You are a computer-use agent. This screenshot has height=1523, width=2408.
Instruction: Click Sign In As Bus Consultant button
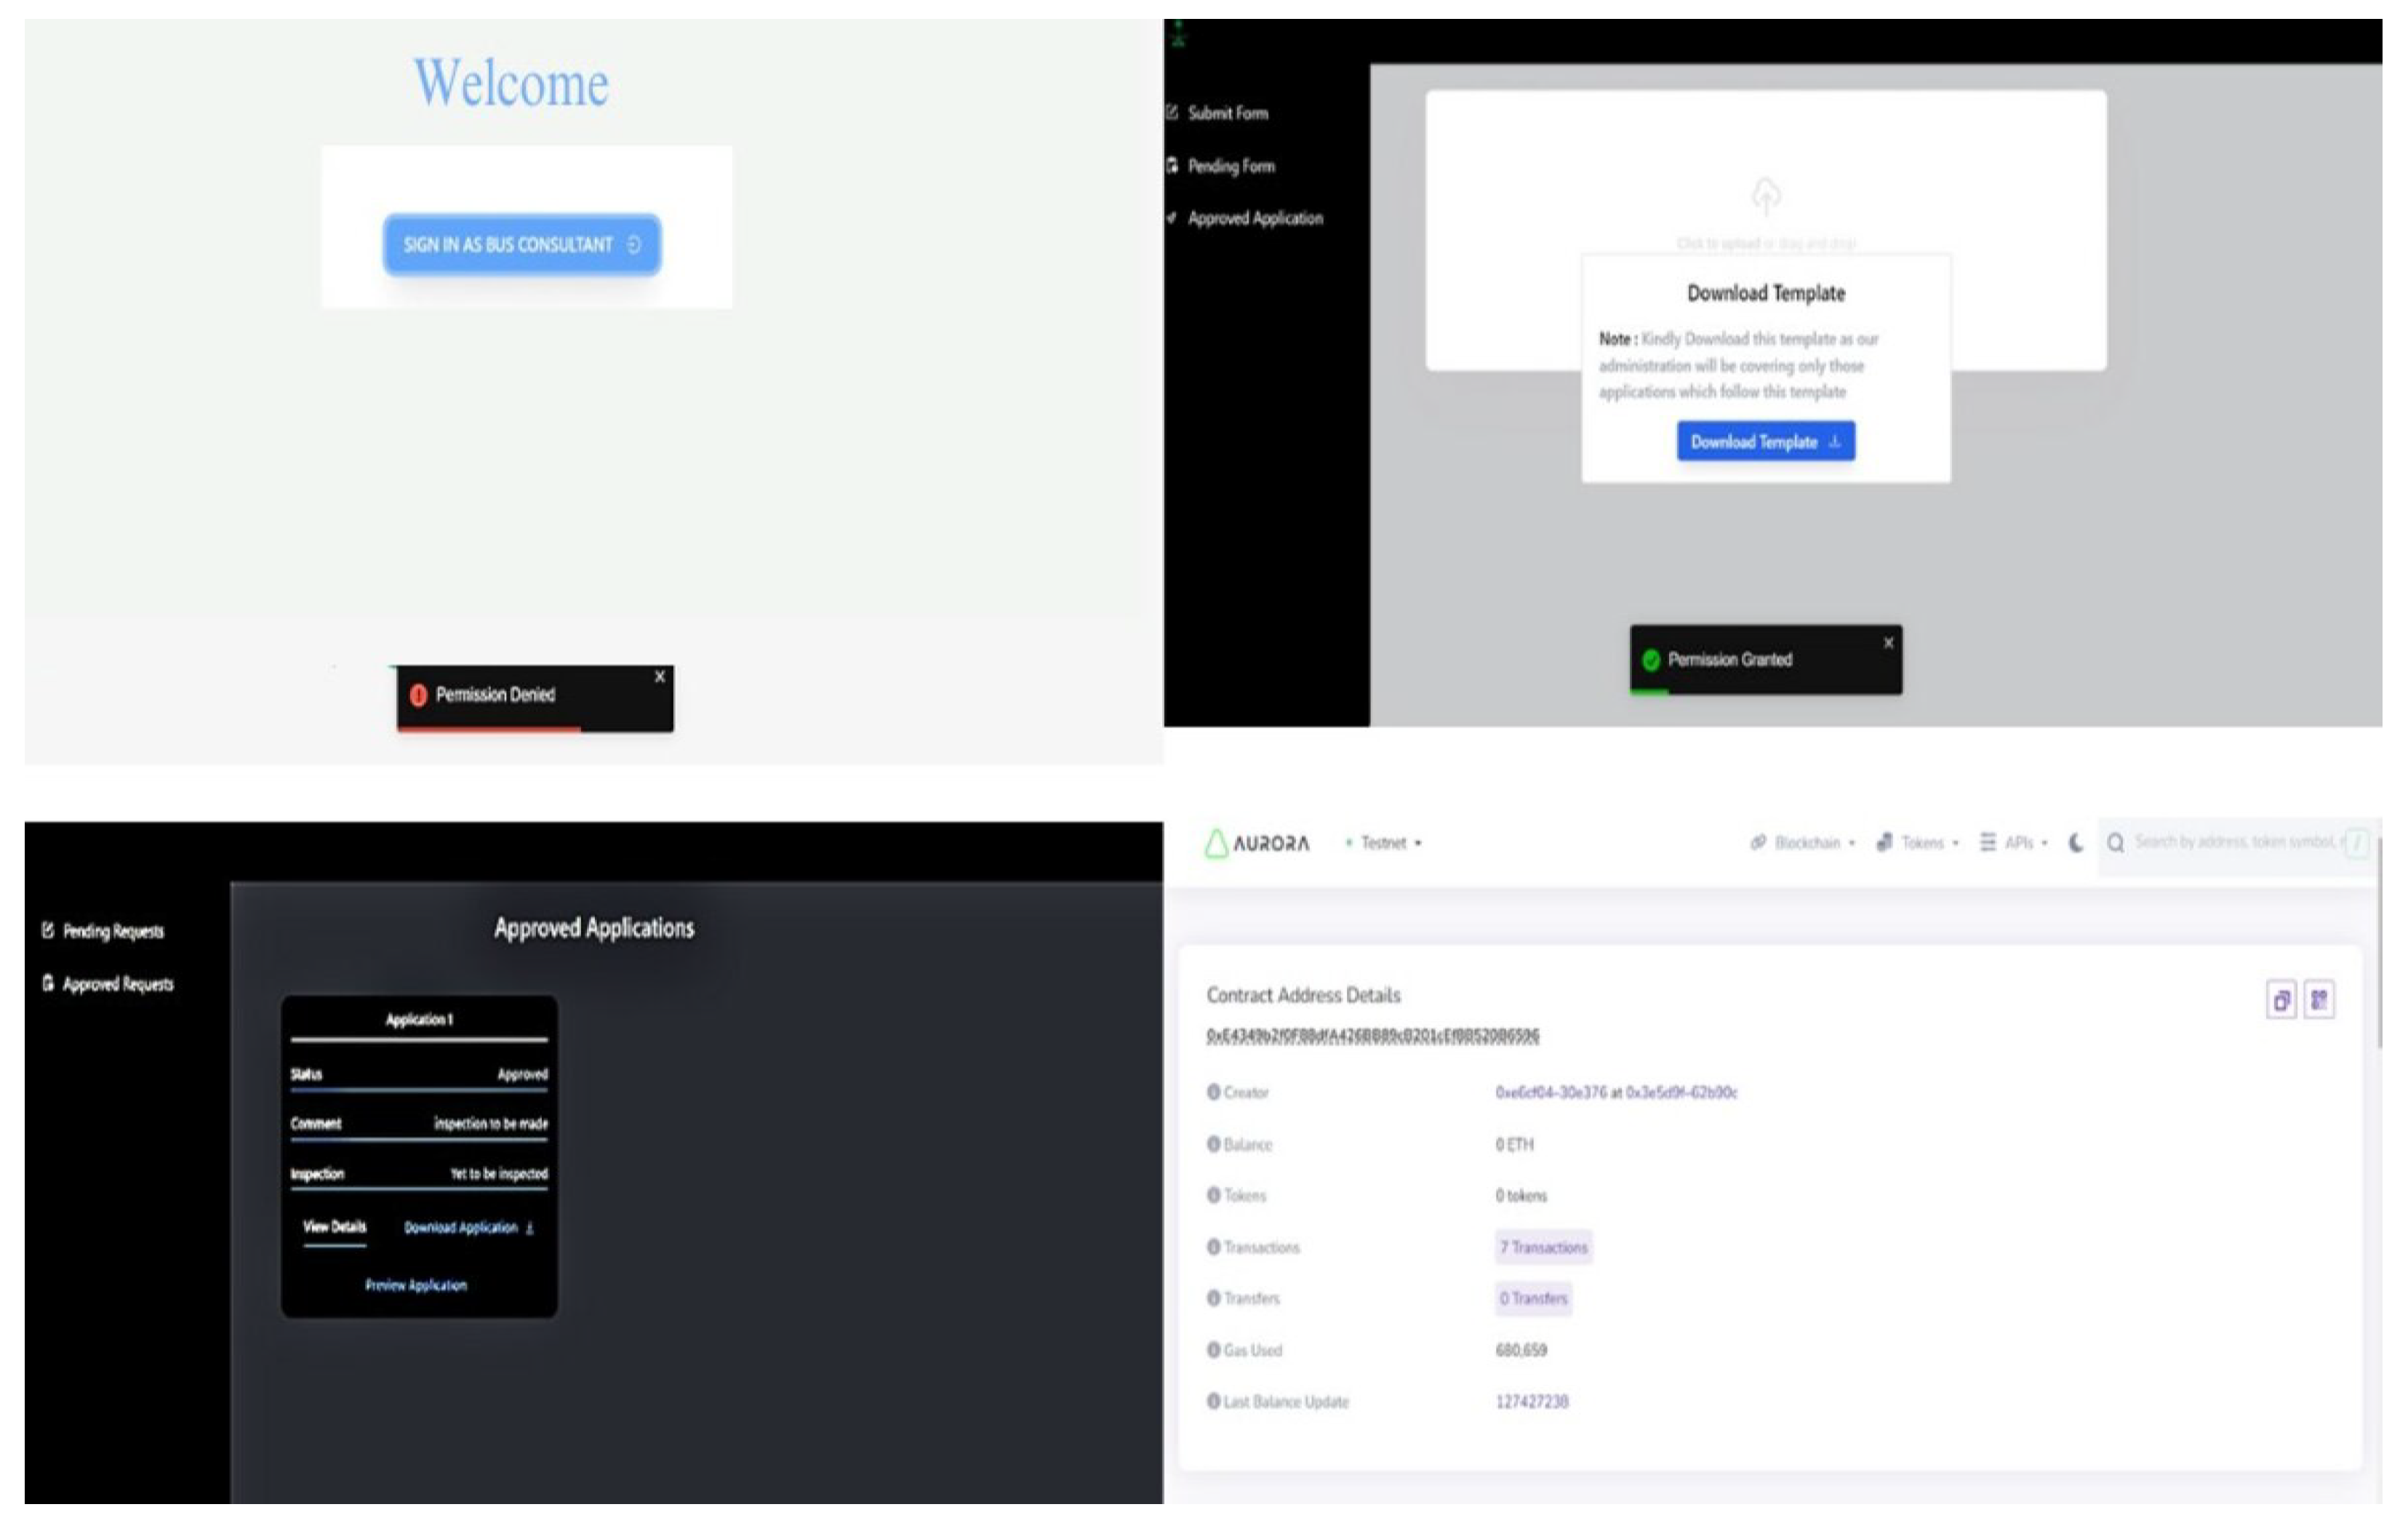click(x=522, y=245)
